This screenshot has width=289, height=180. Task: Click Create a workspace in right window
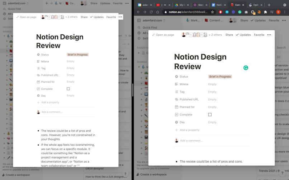(152, 175)
